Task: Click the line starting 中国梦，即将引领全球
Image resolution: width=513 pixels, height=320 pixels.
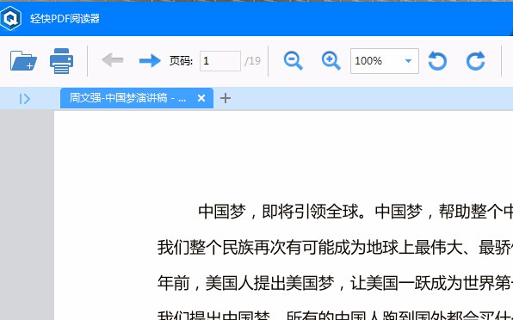Action: pos(355,212)
